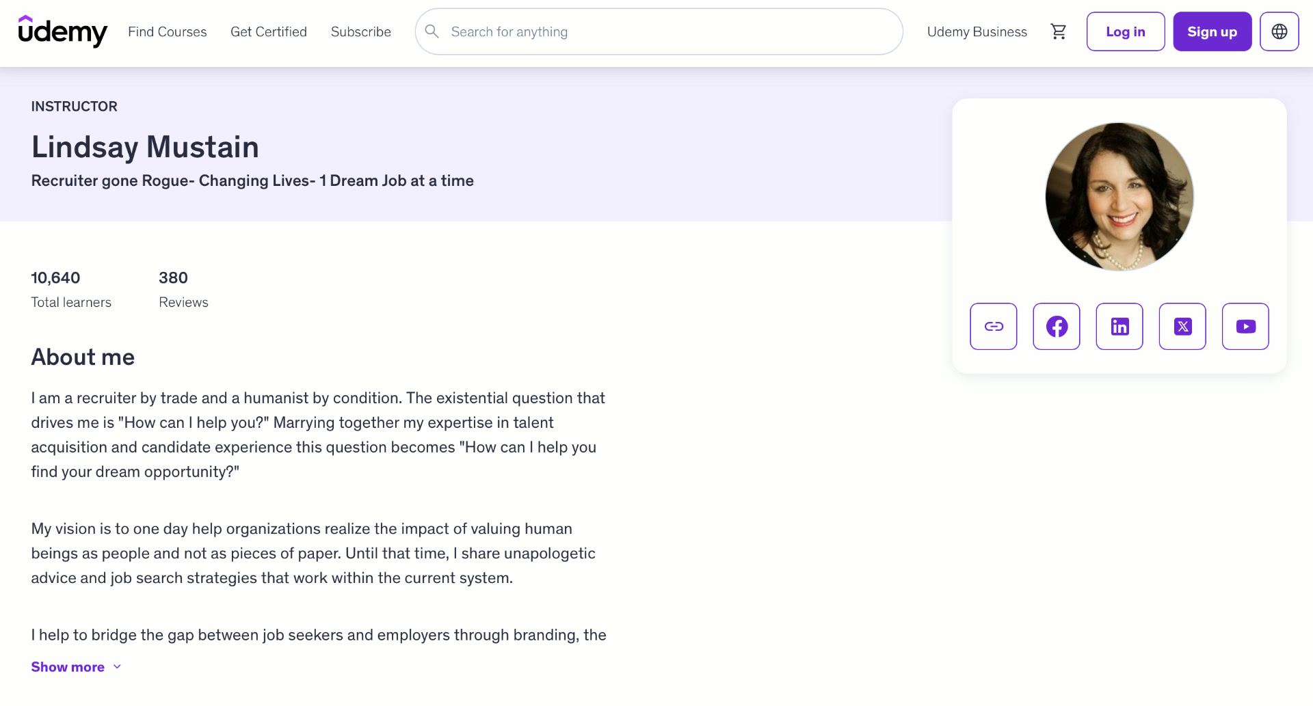Open the Get Certified menu
Viewport: 1313px width, 706px height.
coord(269,32)
